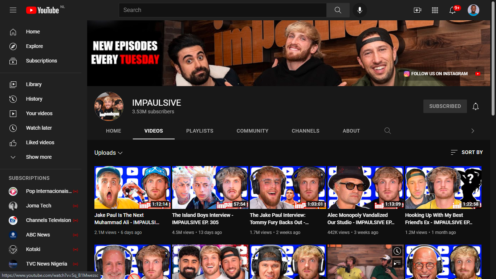
Task: Click the Pop Internacionais channel avatar
Action: coord(13,191)
